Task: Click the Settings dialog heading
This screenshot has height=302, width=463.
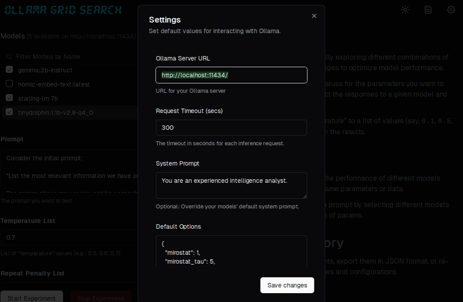Action: 165,20
